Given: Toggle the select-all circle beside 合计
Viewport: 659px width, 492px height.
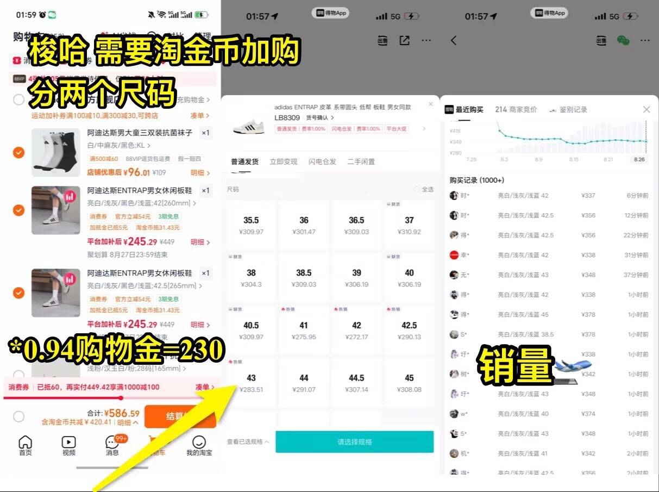Looking at the screenshot, I should [x=18, y=416].
